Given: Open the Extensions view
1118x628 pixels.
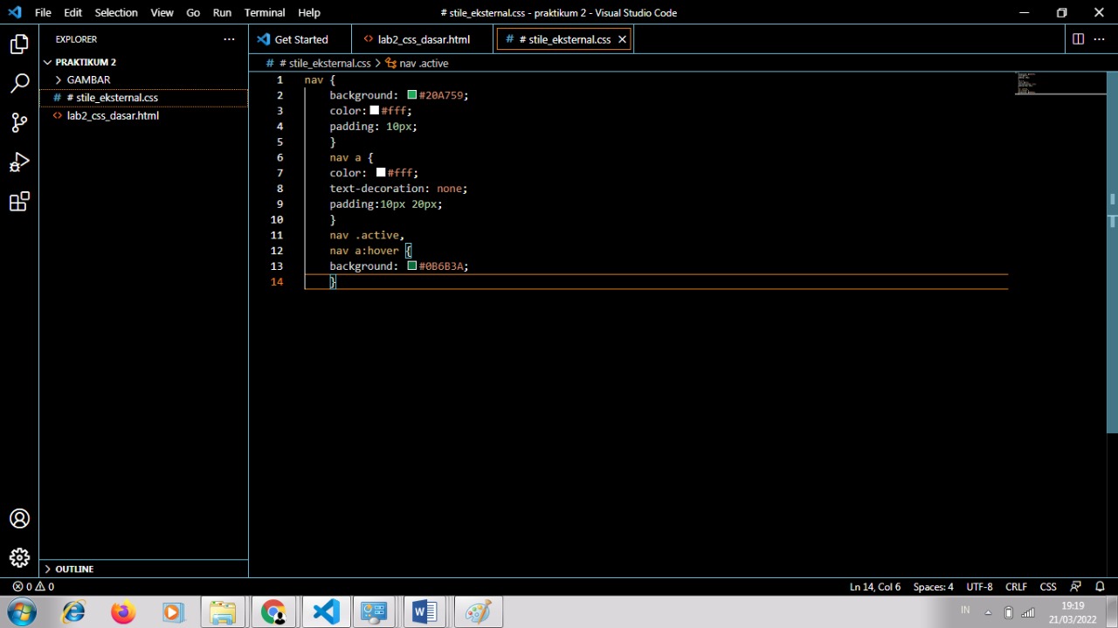Looking at the screenshot, I should tap(19, 202).
